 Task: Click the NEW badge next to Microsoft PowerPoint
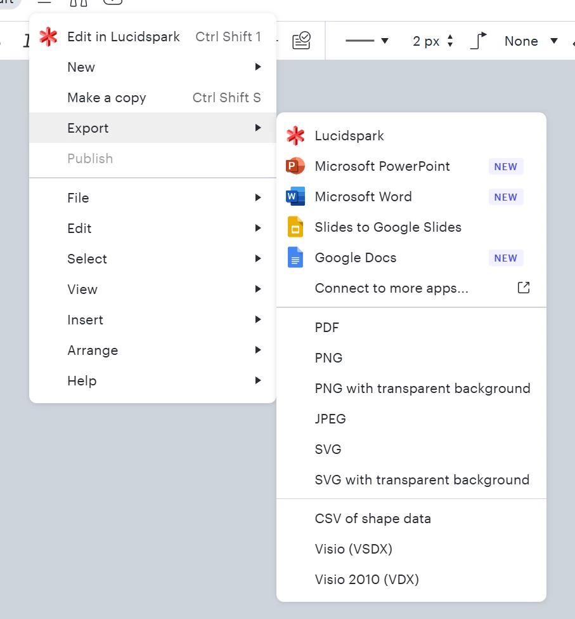506,166
